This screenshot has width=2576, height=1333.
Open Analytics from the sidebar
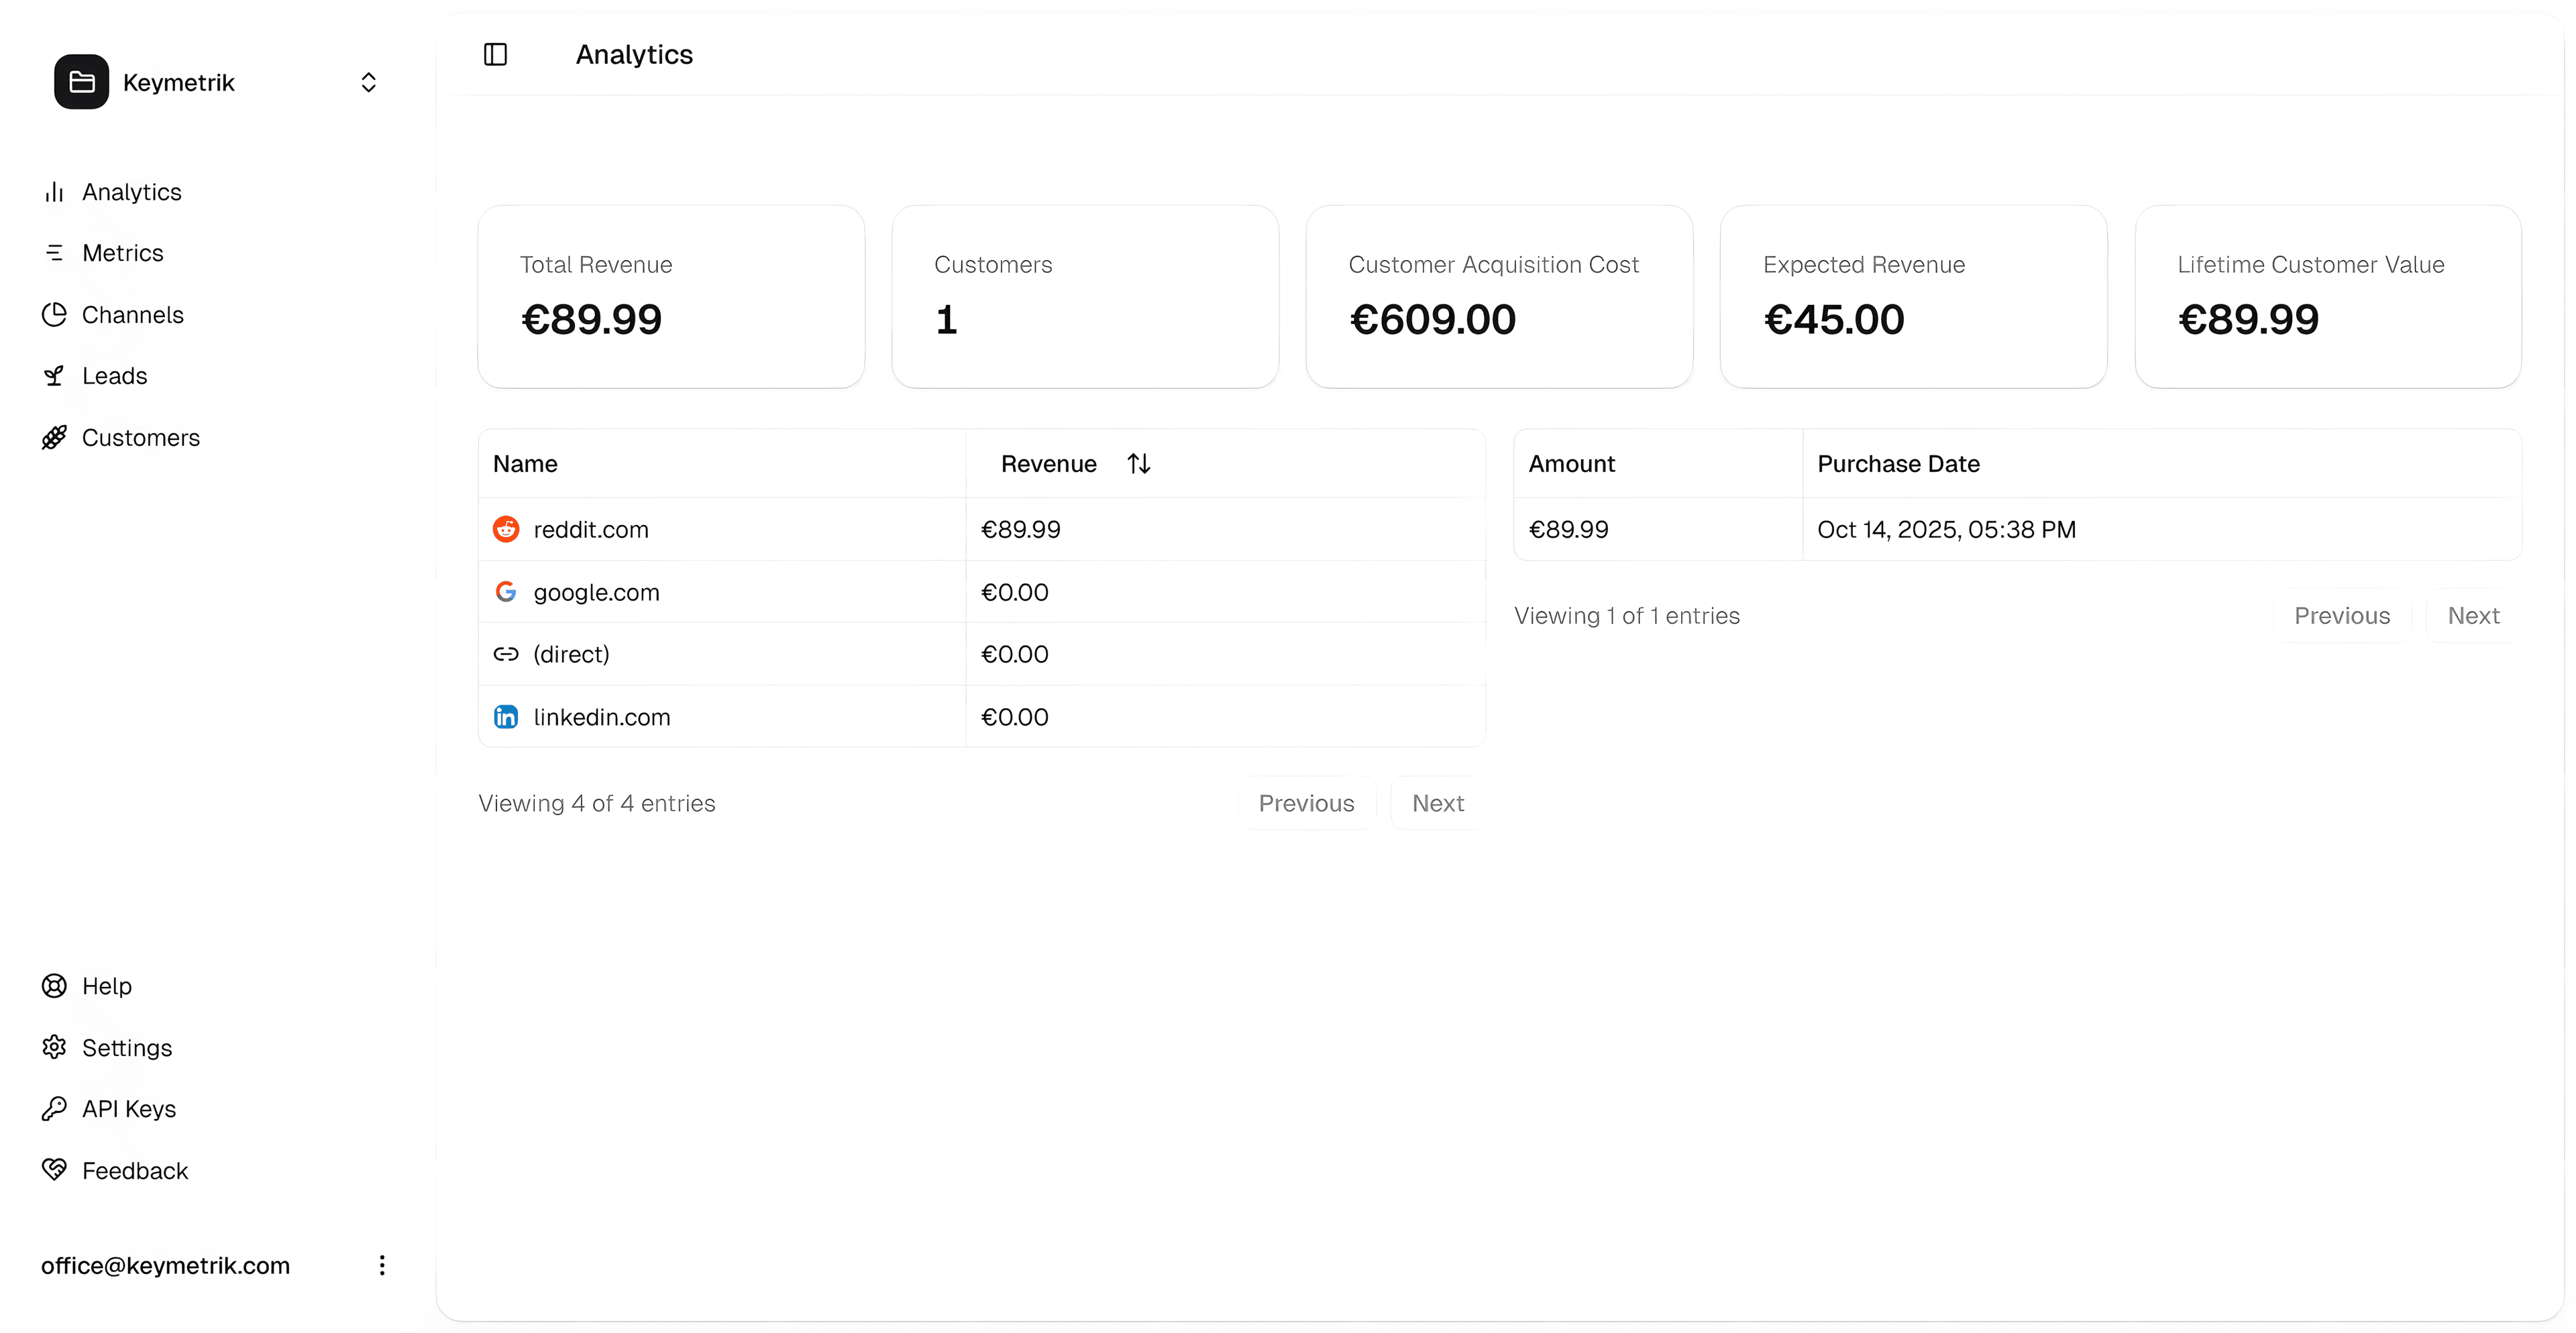click(131, 192)
